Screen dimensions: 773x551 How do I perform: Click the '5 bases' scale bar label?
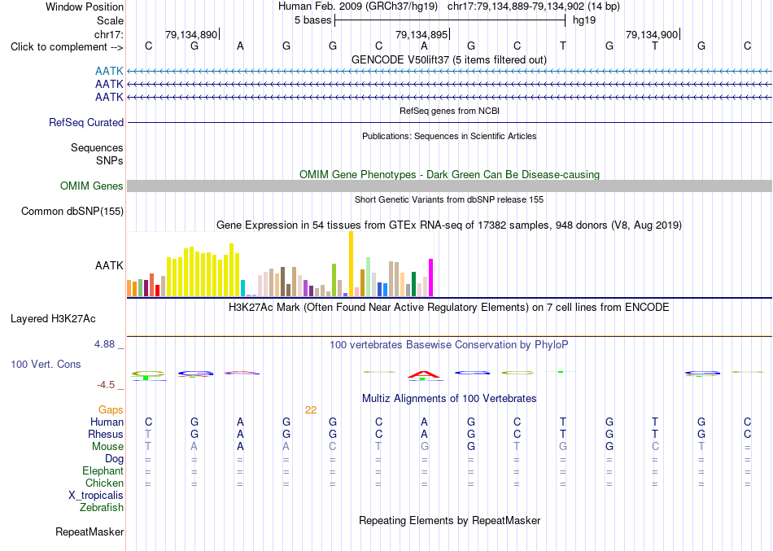click(313, 20)
